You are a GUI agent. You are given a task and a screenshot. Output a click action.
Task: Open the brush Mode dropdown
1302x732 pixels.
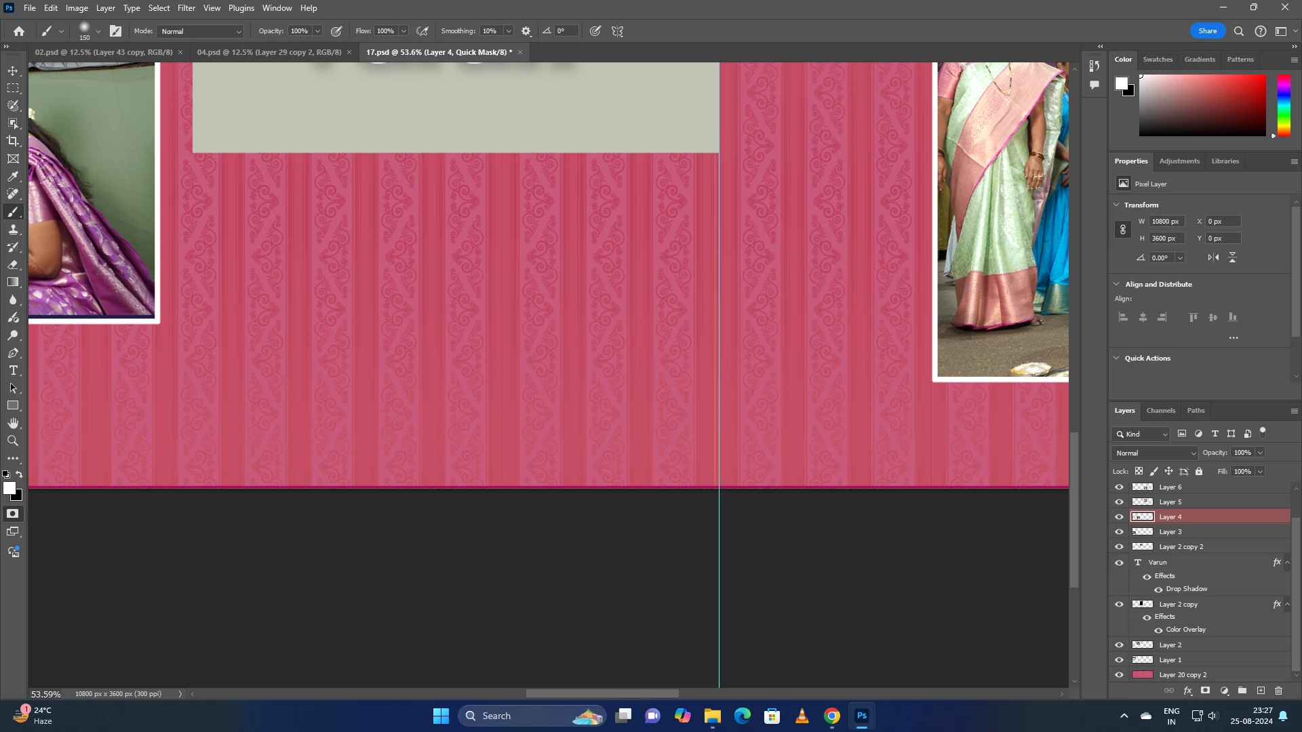coord(201,31)
